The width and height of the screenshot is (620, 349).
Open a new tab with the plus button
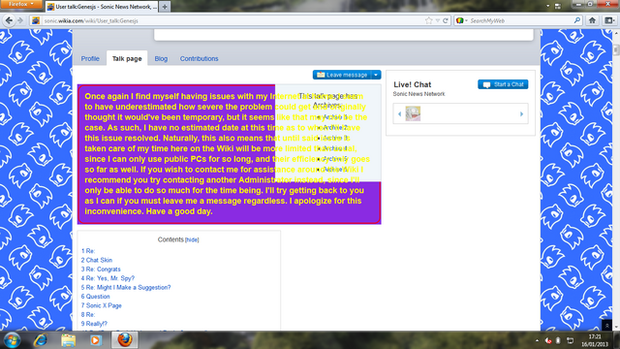[165, 7]
